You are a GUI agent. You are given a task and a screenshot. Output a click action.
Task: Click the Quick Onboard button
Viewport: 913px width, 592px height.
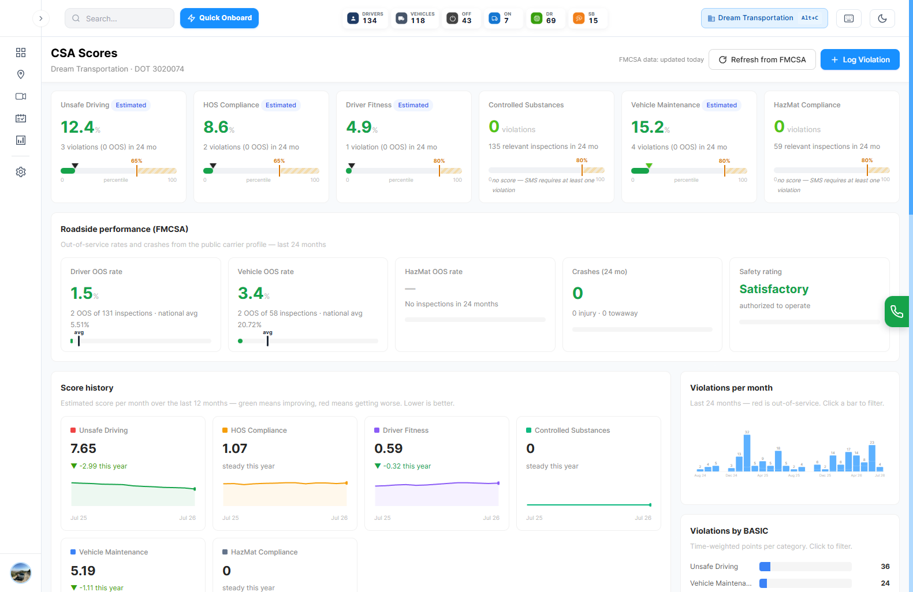(219, 18)
